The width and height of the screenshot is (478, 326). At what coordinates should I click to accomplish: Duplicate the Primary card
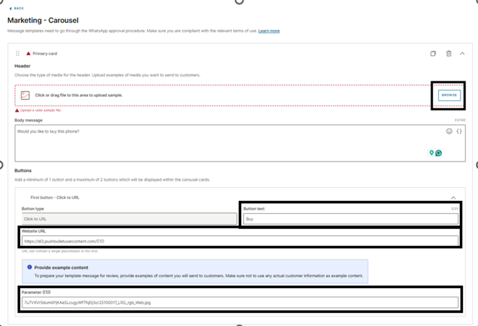[433, 53]
